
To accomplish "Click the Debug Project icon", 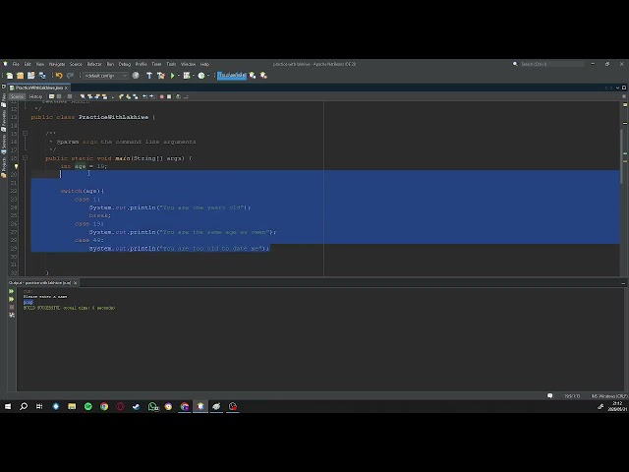I will coord(187,76).
